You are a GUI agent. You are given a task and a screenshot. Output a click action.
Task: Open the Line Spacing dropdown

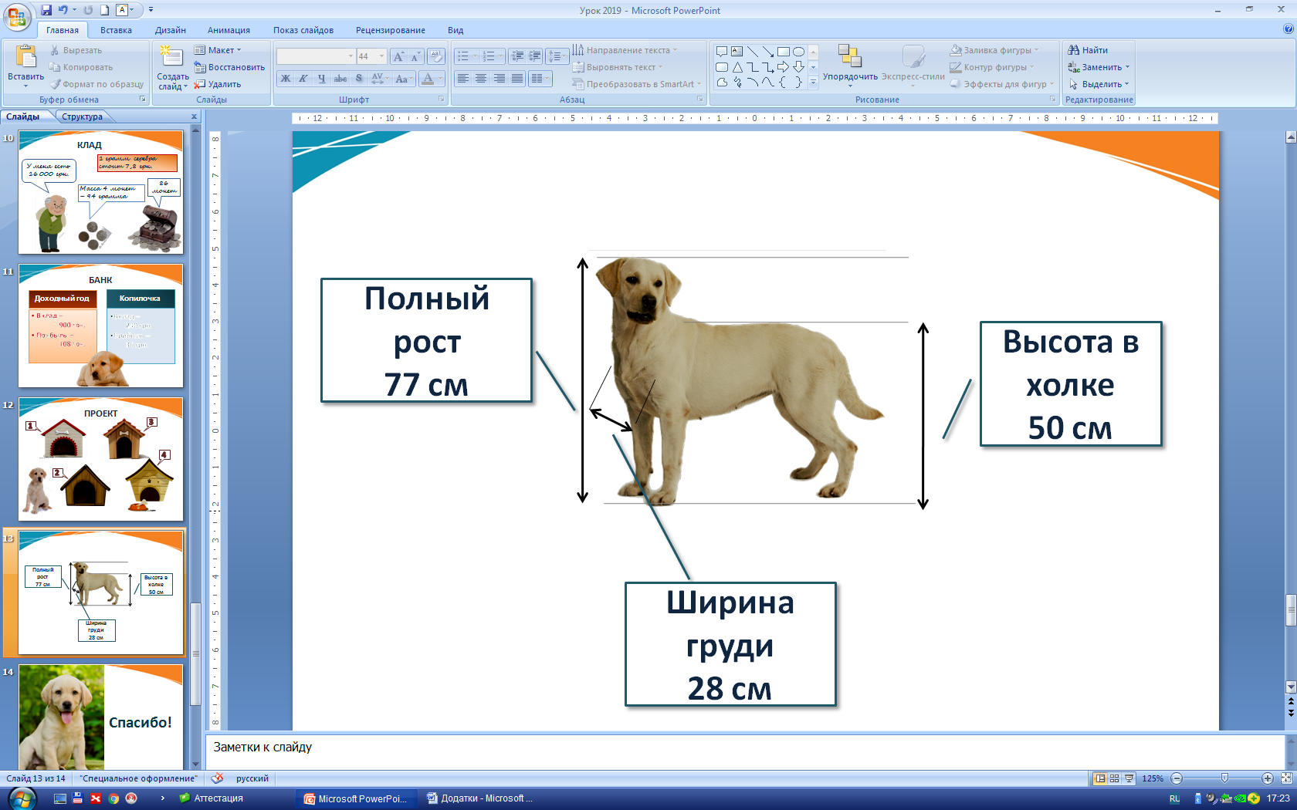click(x=557, y=56)
